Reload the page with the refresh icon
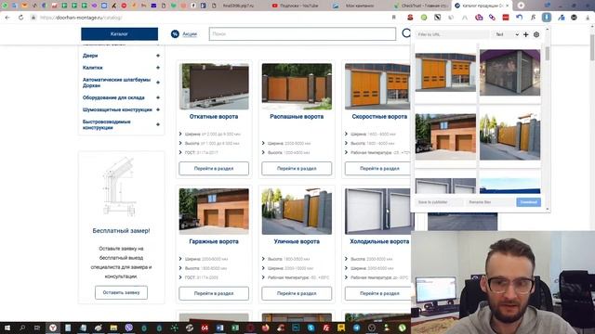595x334 pixels. 20,18
